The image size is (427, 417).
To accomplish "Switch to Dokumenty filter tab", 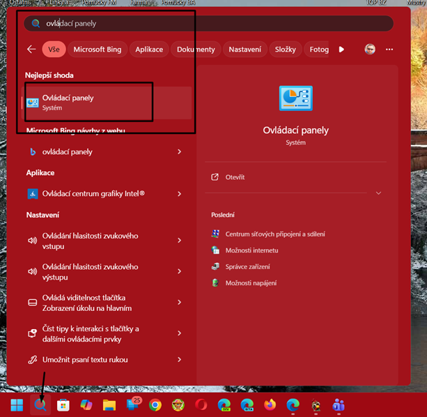I will (196, 50).
